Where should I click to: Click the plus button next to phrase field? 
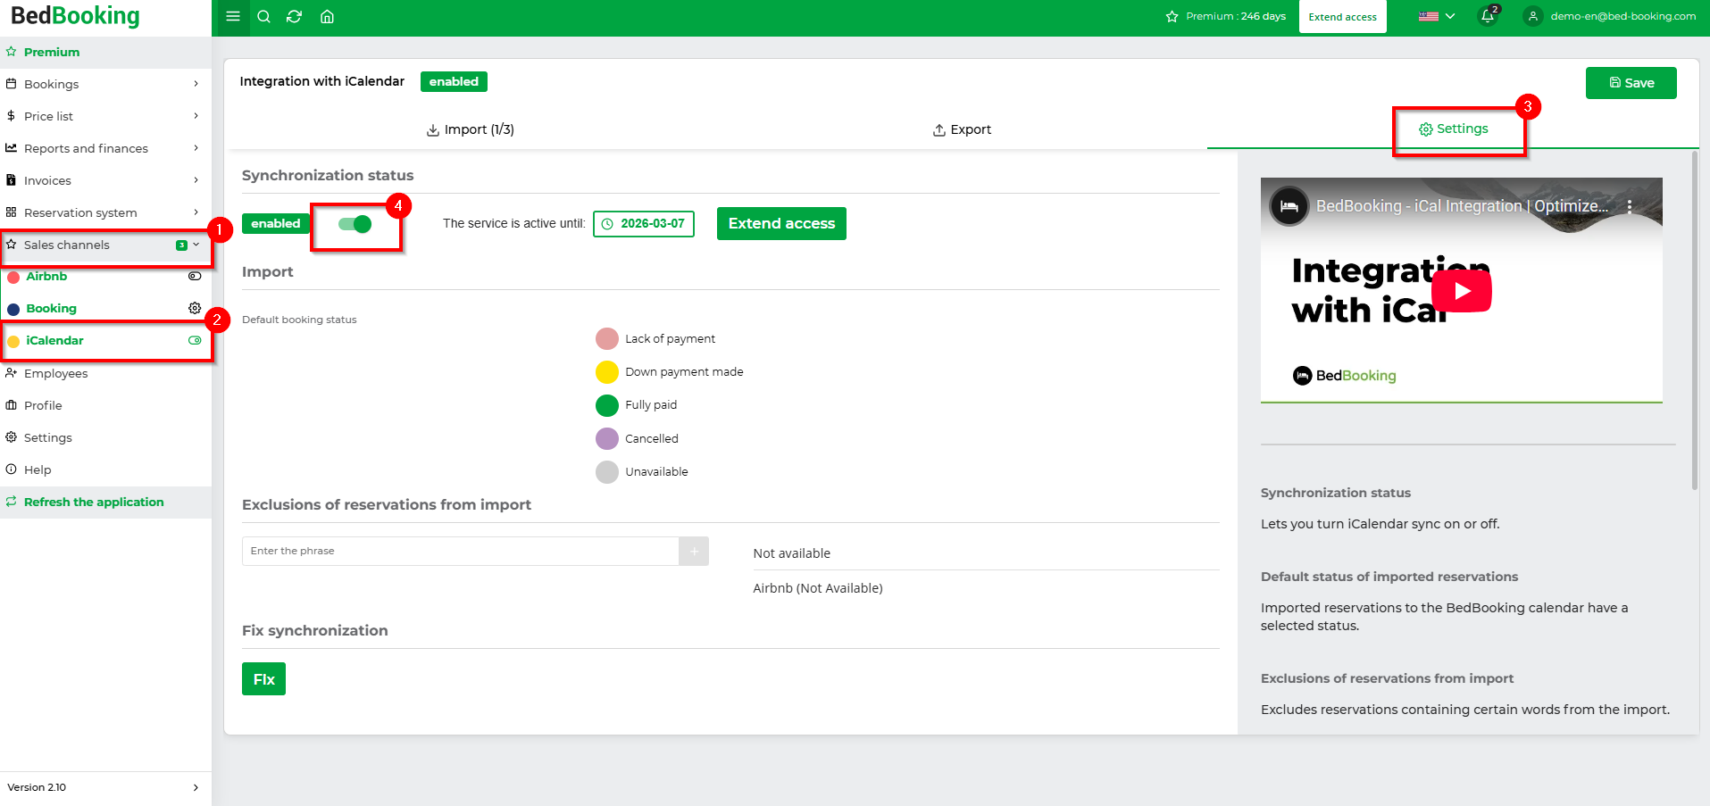coord(694,552)
